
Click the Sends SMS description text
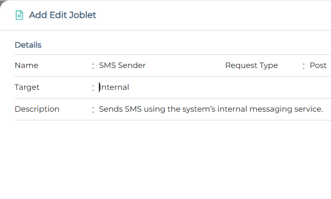click(211, 109)
